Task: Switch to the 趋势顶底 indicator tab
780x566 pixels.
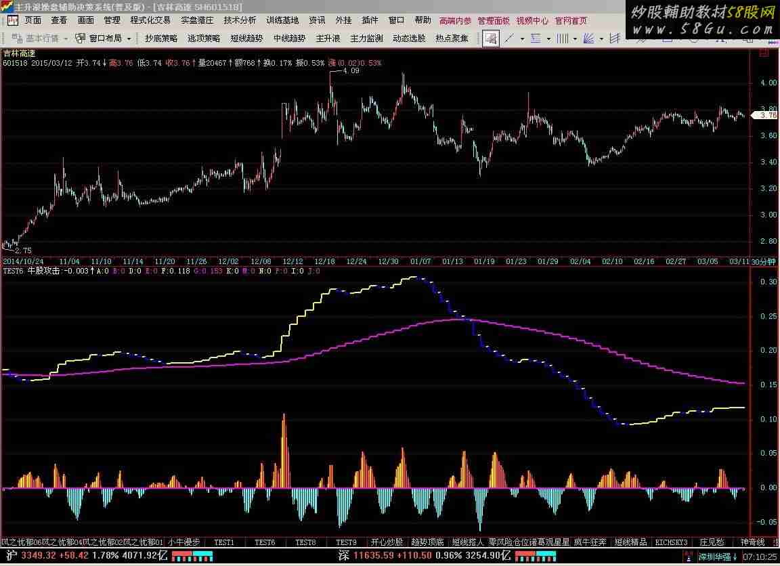Action: pyautogui.click(x=427, y=542)
